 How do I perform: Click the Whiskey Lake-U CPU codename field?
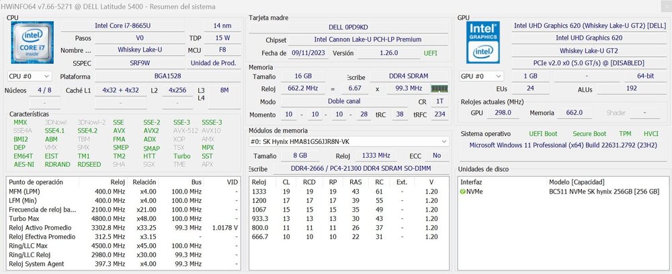(140, 50)
